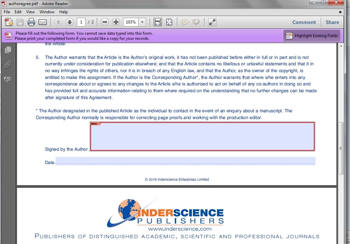Show the Page Thumbnails panel

point(8,50)
